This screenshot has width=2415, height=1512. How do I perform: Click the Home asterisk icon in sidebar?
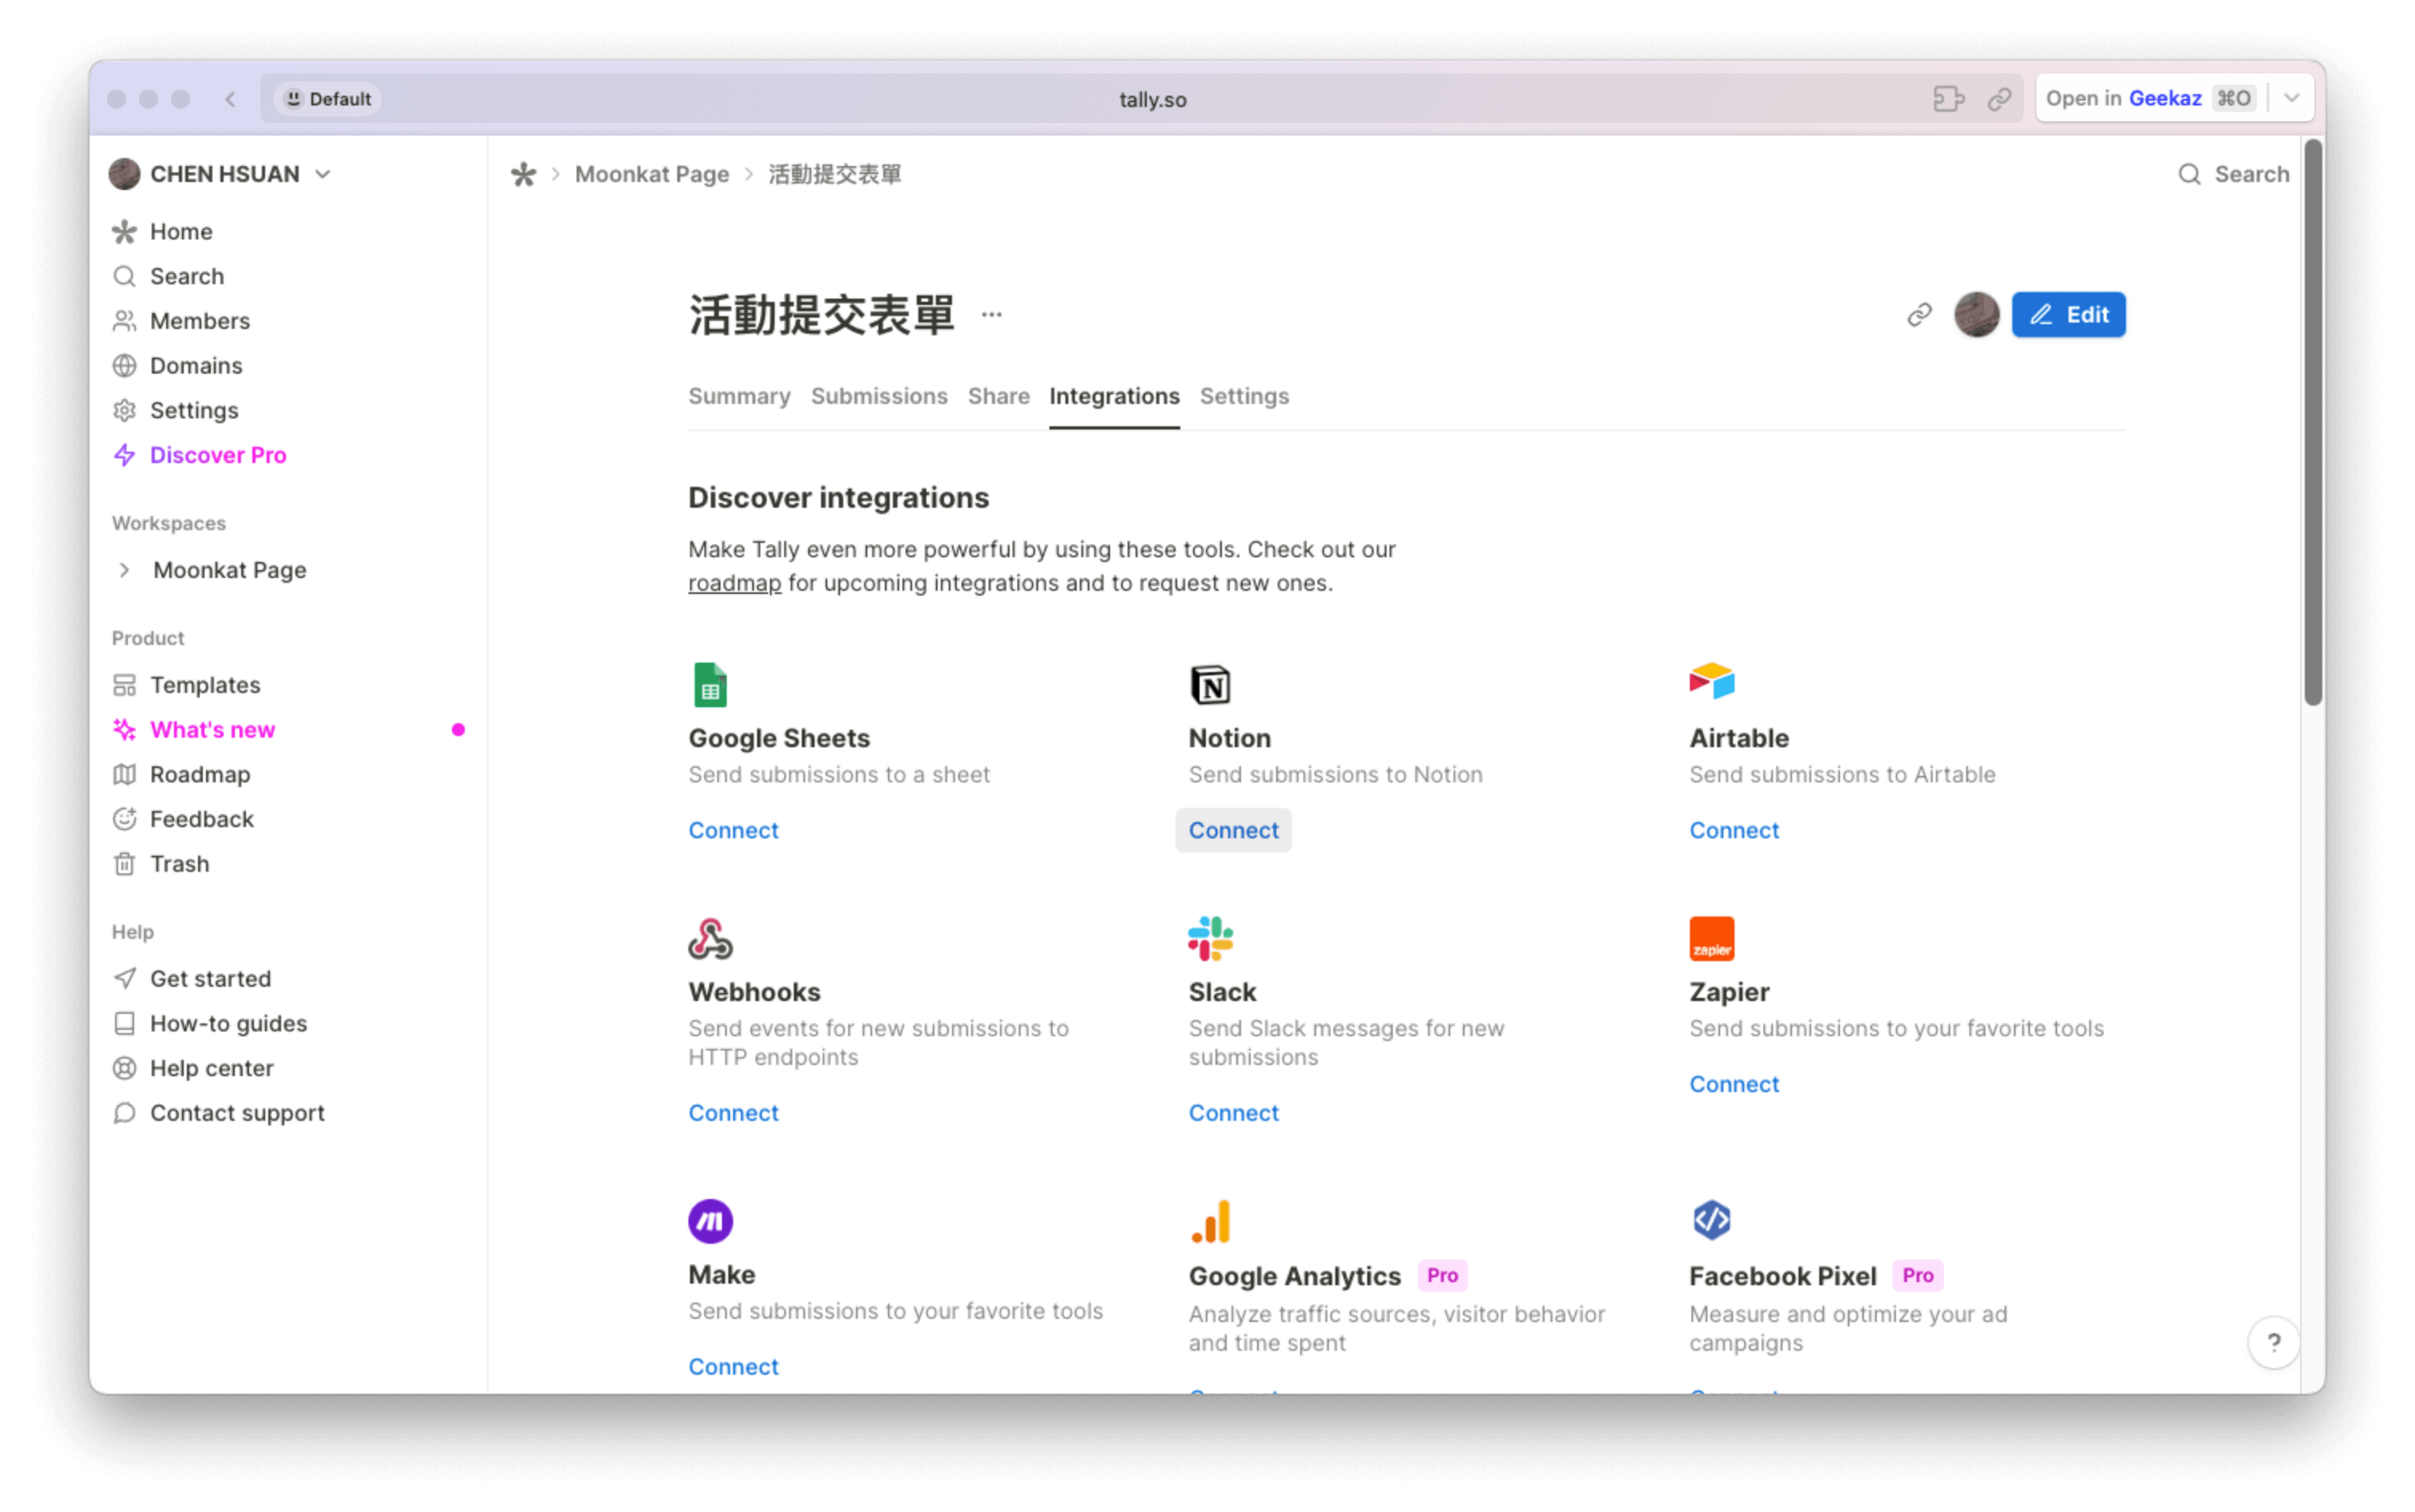tap(124, 232)
